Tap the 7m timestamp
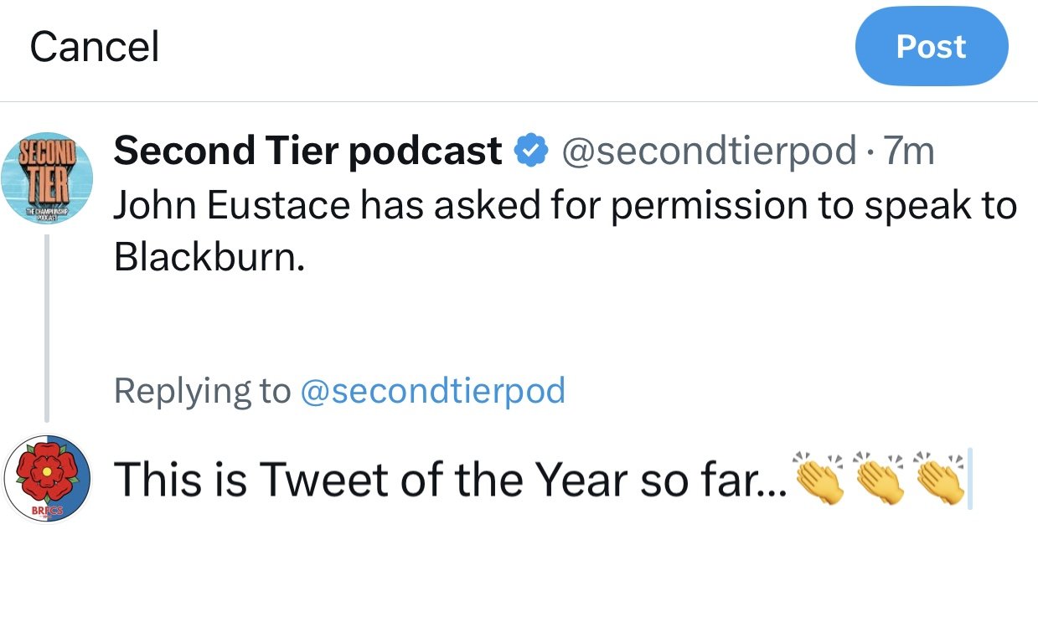Image resolution: width=1038 pixels, height=617 pixels. pyautogui.click(x=910, y=152)
